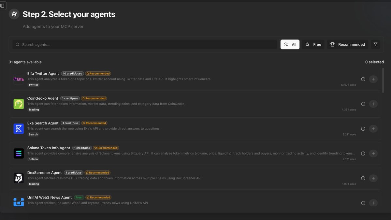Select the Free filter tab
The image size is (391, 220).
coord(313,44)
